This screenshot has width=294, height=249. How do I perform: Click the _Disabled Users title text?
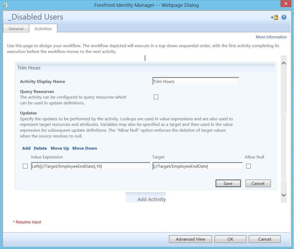36,17
